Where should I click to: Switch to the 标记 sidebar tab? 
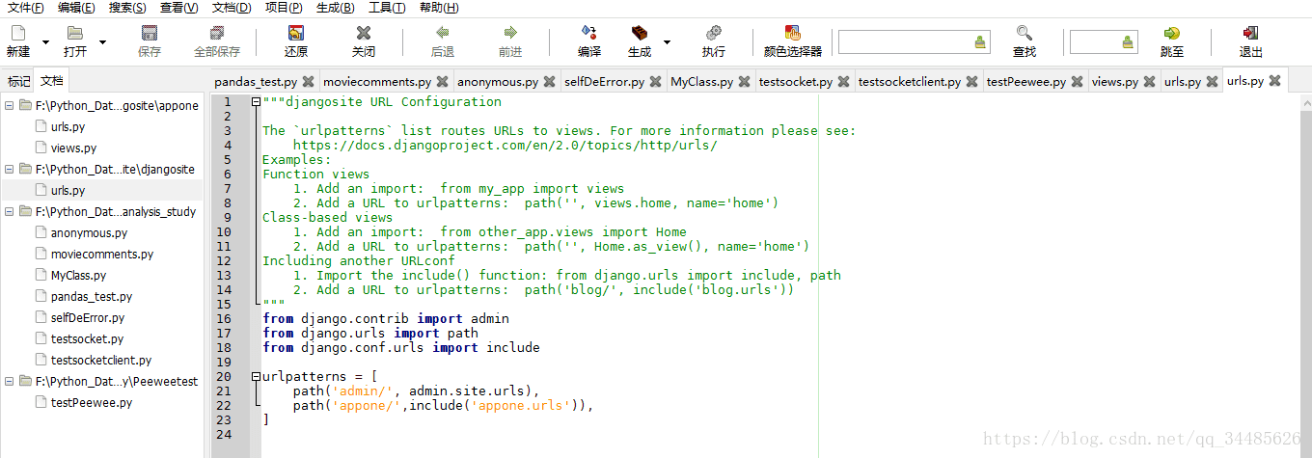[x=18, y=81]
